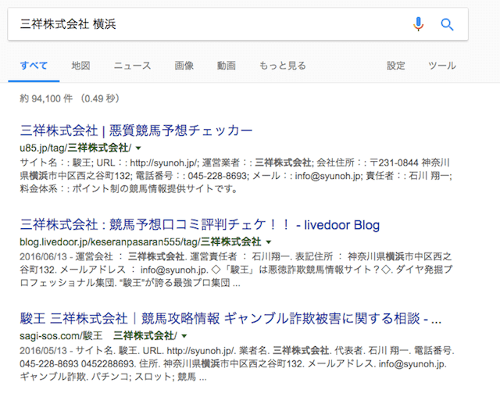Screen dimensions: 500x397
Task: Open the 悪質競馬予想チェッカー result title
Action: click(136, 131)
